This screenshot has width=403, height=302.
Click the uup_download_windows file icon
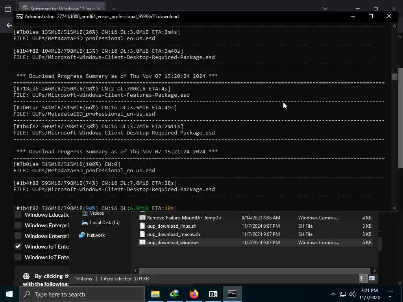[x=142, y=242]
